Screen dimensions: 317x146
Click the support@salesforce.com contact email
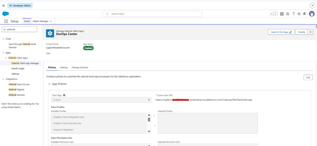coord(58,48)
